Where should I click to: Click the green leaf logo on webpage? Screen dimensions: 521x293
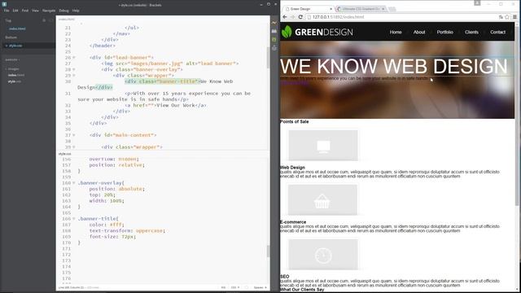pos(287,32)
